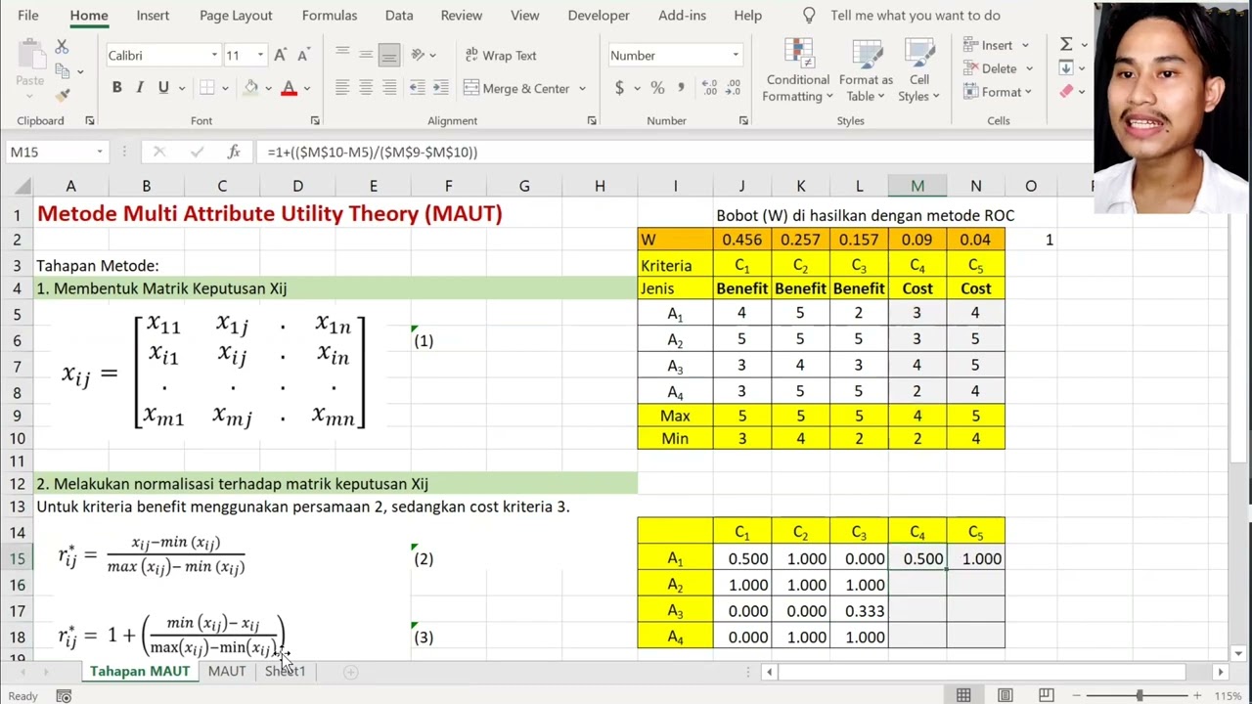Viewport: 1252px width, 704px height.
Task: Select cell M15 containing 0.500
Action: pos(917,558)
